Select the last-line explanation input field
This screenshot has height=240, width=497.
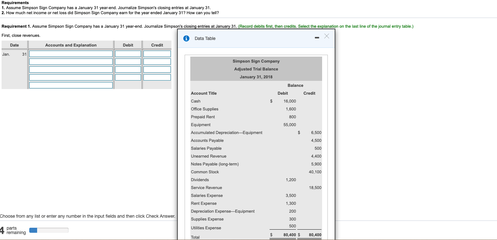[x=71, y=85]
